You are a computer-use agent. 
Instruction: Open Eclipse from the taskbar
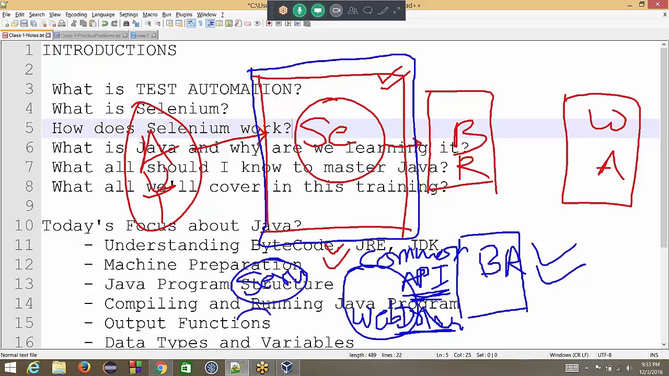click(x=110, y=368)
